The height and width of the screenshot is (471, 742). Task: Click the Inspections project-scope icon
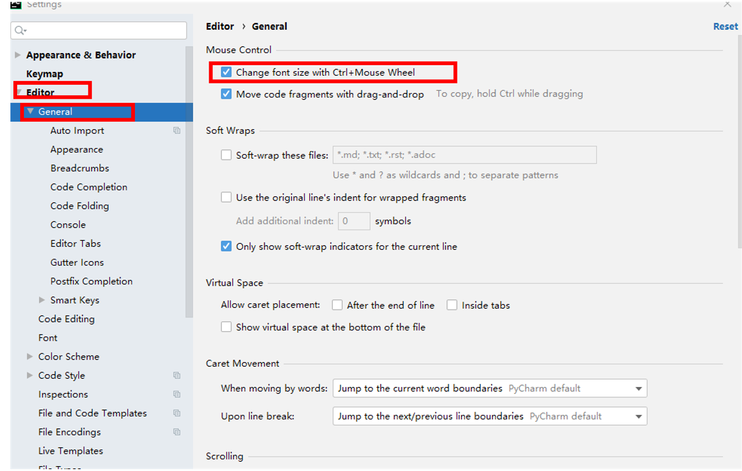177,394
